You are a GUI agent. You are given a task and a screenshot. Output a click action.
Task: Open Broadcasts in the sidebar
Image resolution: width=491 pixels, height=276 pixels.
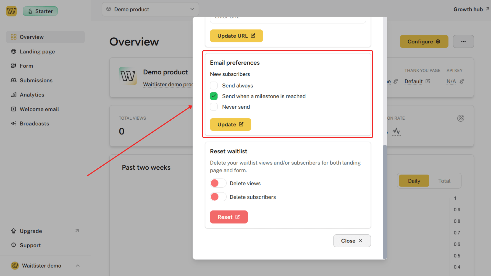pyautogui.click(x=45, y=124)
